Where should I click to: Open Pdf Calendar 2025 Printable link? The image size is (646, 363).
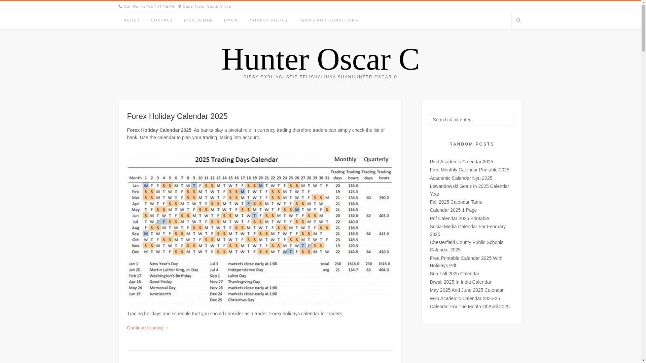pyautogui.click(x=459, y=218)
